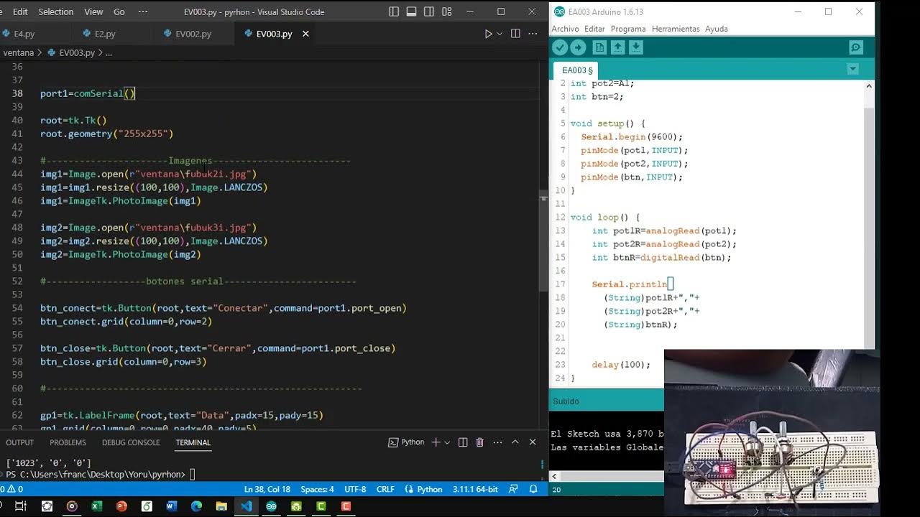The width and height of the screenshot is (920, 517).
Task: Split the VS Code editor right
Action: coord(515,34)
